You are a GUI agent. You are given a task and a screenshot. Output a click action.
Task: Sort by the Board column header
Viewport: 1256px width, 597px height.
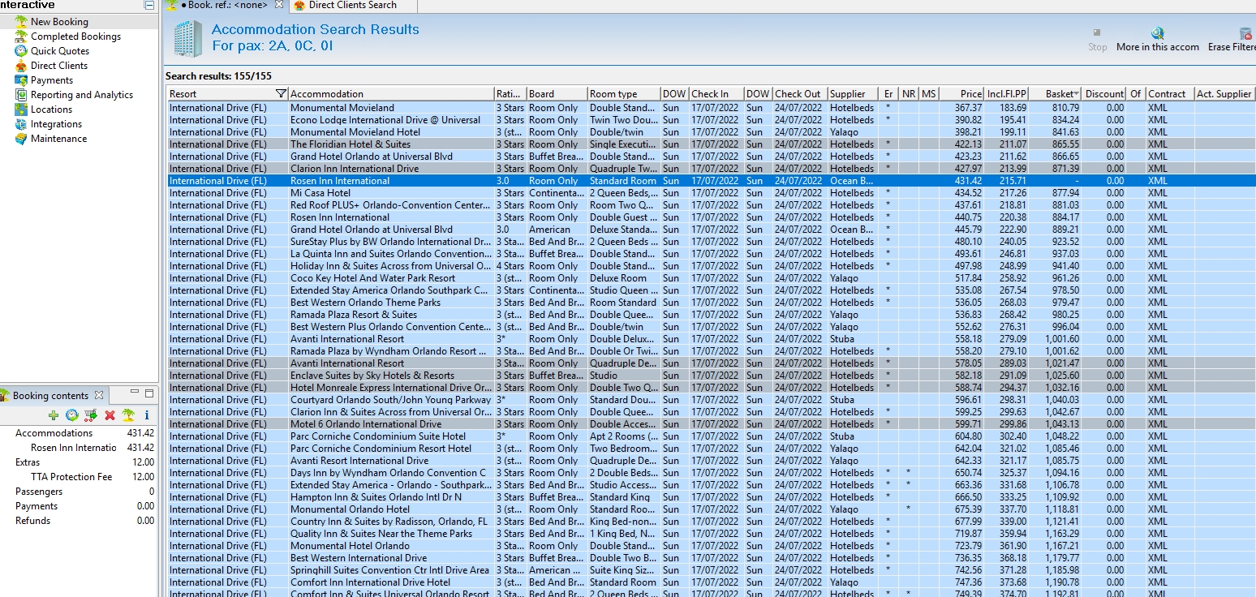pos(557,94)
